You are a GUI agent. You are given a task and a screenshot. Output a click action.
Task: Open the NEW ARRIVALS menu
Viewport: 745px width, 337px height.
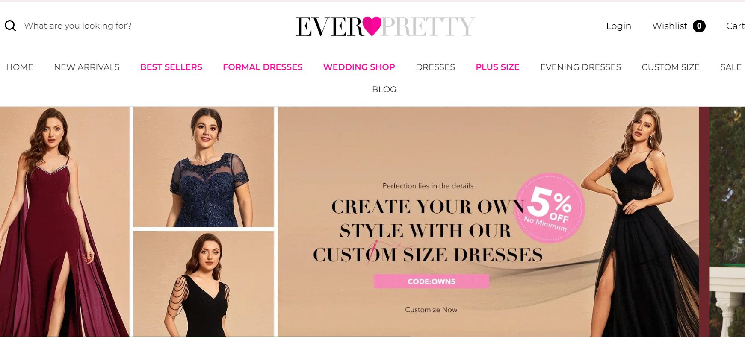click(87, 67)
